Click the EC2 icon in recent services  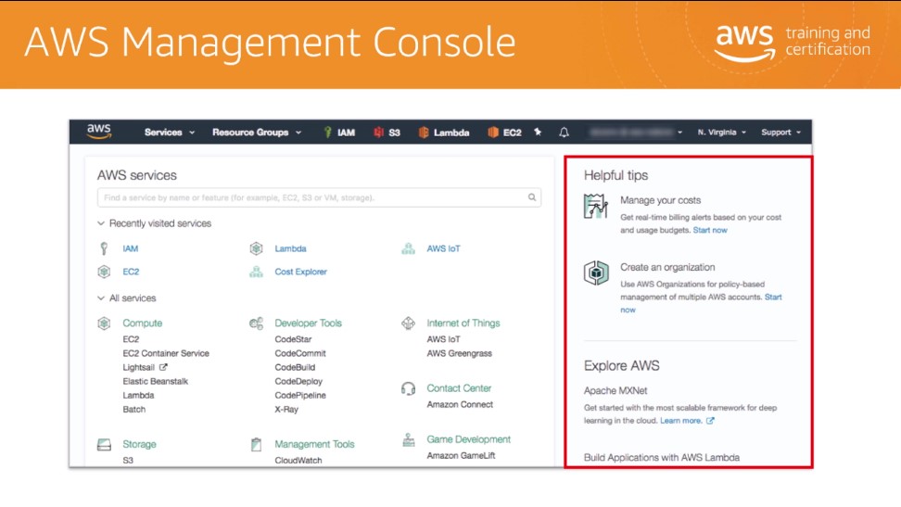[104, 272]
